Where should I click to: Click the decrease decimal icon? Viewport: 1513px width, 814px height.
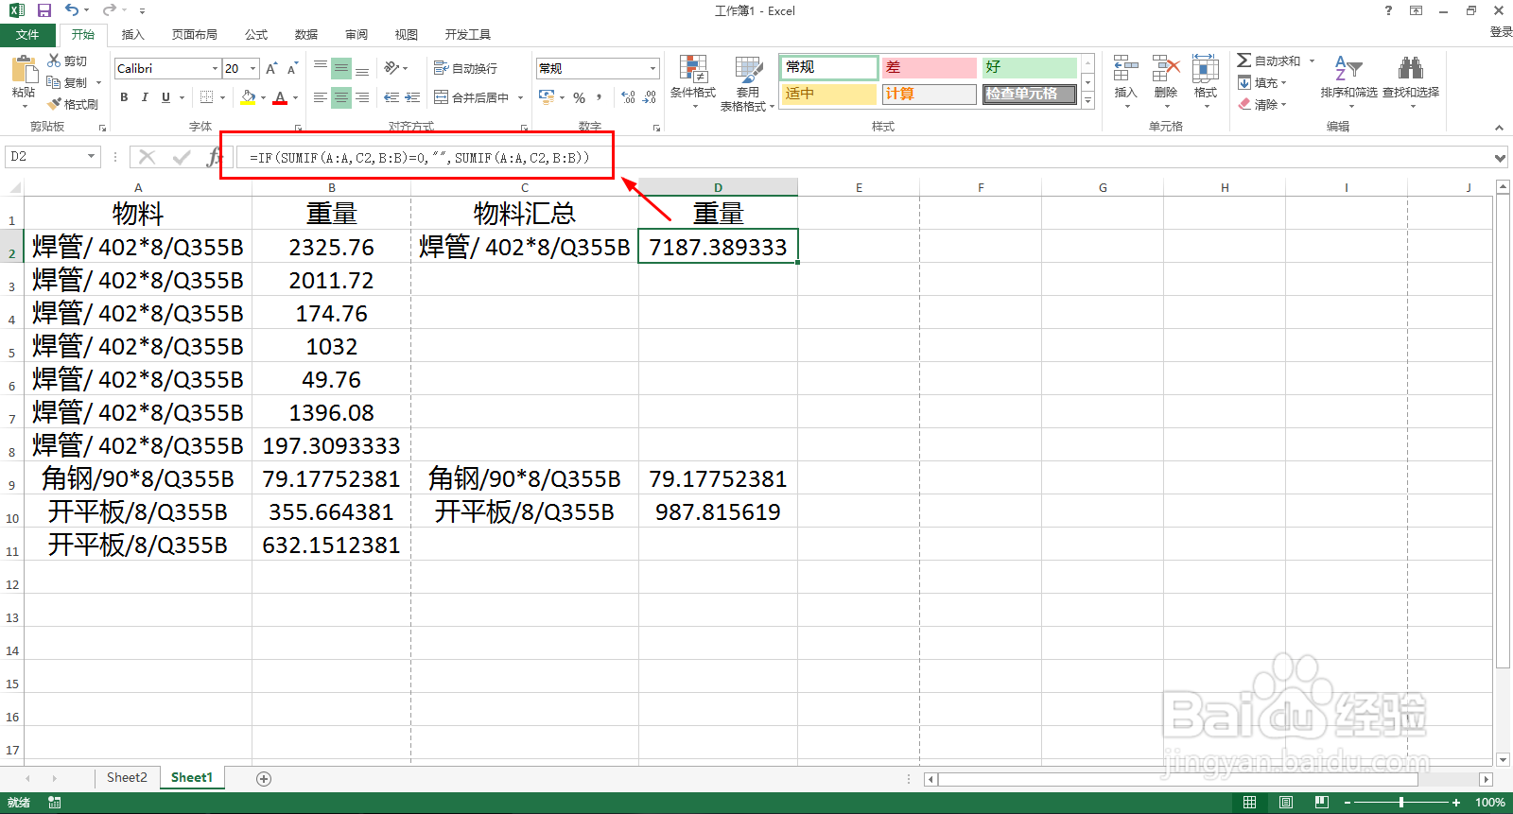pyautogui.click(x=649, y=97)
